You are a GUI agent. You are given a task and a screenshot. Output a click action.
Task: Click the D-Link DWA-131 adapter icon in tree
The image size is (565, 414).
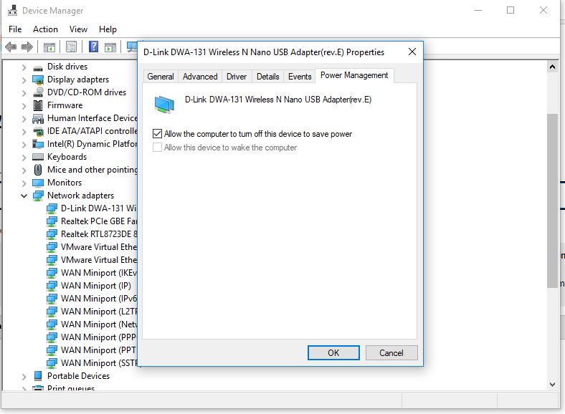(x=52, y=208)
